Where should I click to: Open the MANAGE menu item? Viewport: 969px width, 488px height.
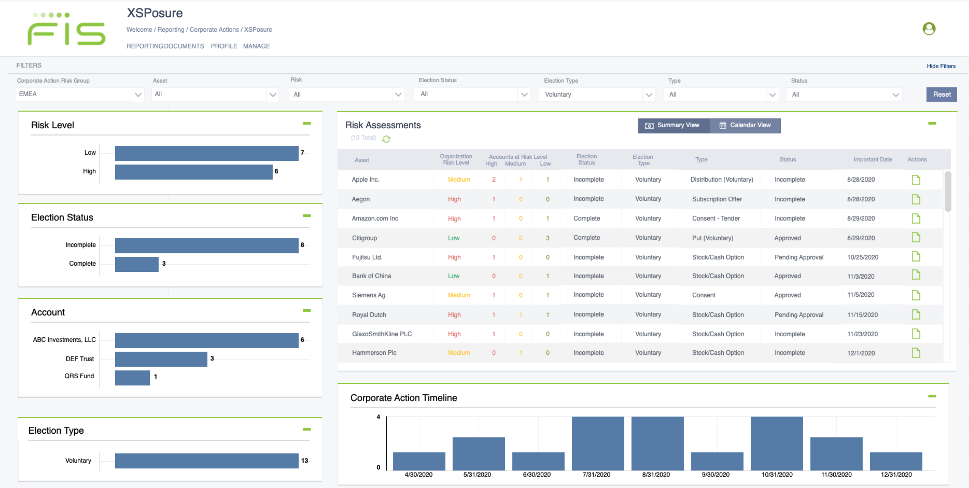256,46
